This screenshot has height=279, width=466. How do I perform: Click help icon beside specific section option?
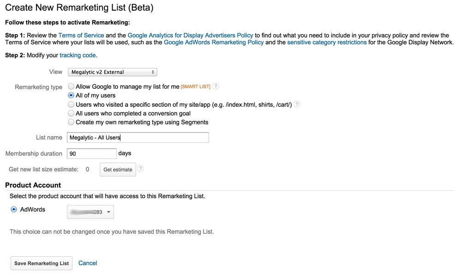(x=297, y=104)
